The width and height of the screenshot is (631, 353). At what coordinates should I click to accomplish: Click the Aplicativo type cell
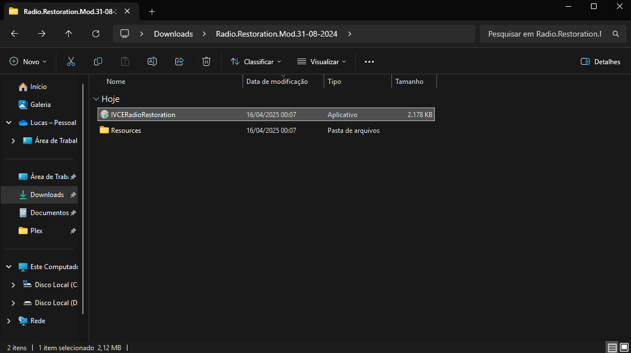(342, 114)
